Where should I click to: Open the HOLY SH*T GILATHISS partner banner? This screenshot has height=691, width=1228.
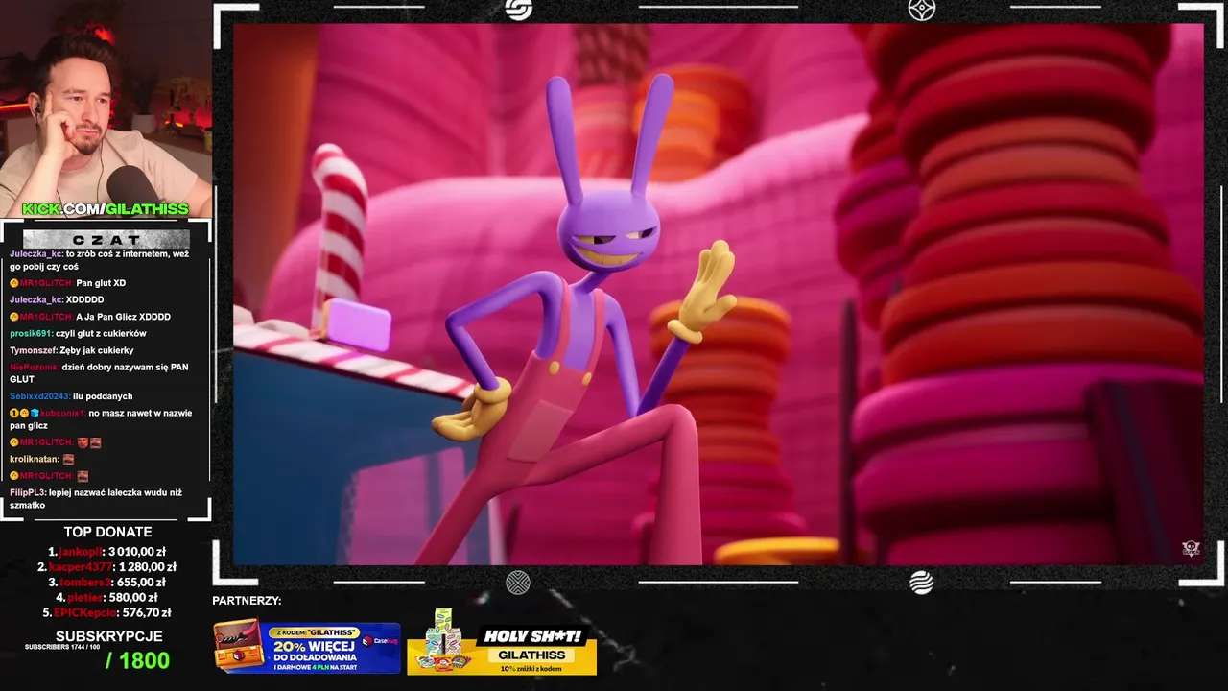[502, 643]
